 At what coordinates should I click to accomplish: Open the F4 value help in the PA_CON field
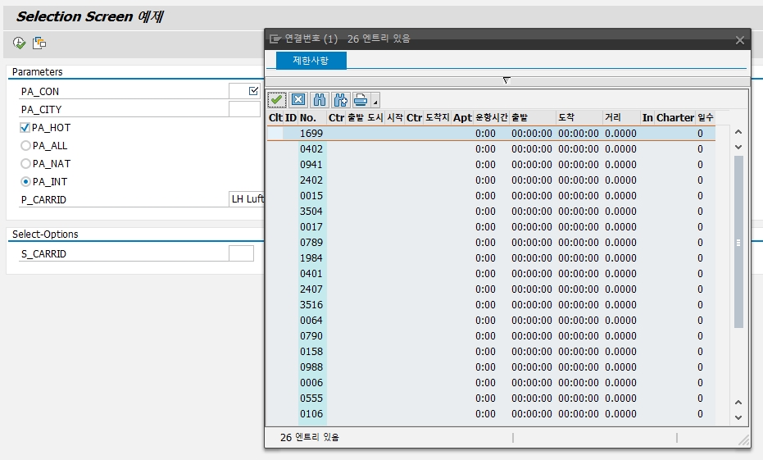254,91
